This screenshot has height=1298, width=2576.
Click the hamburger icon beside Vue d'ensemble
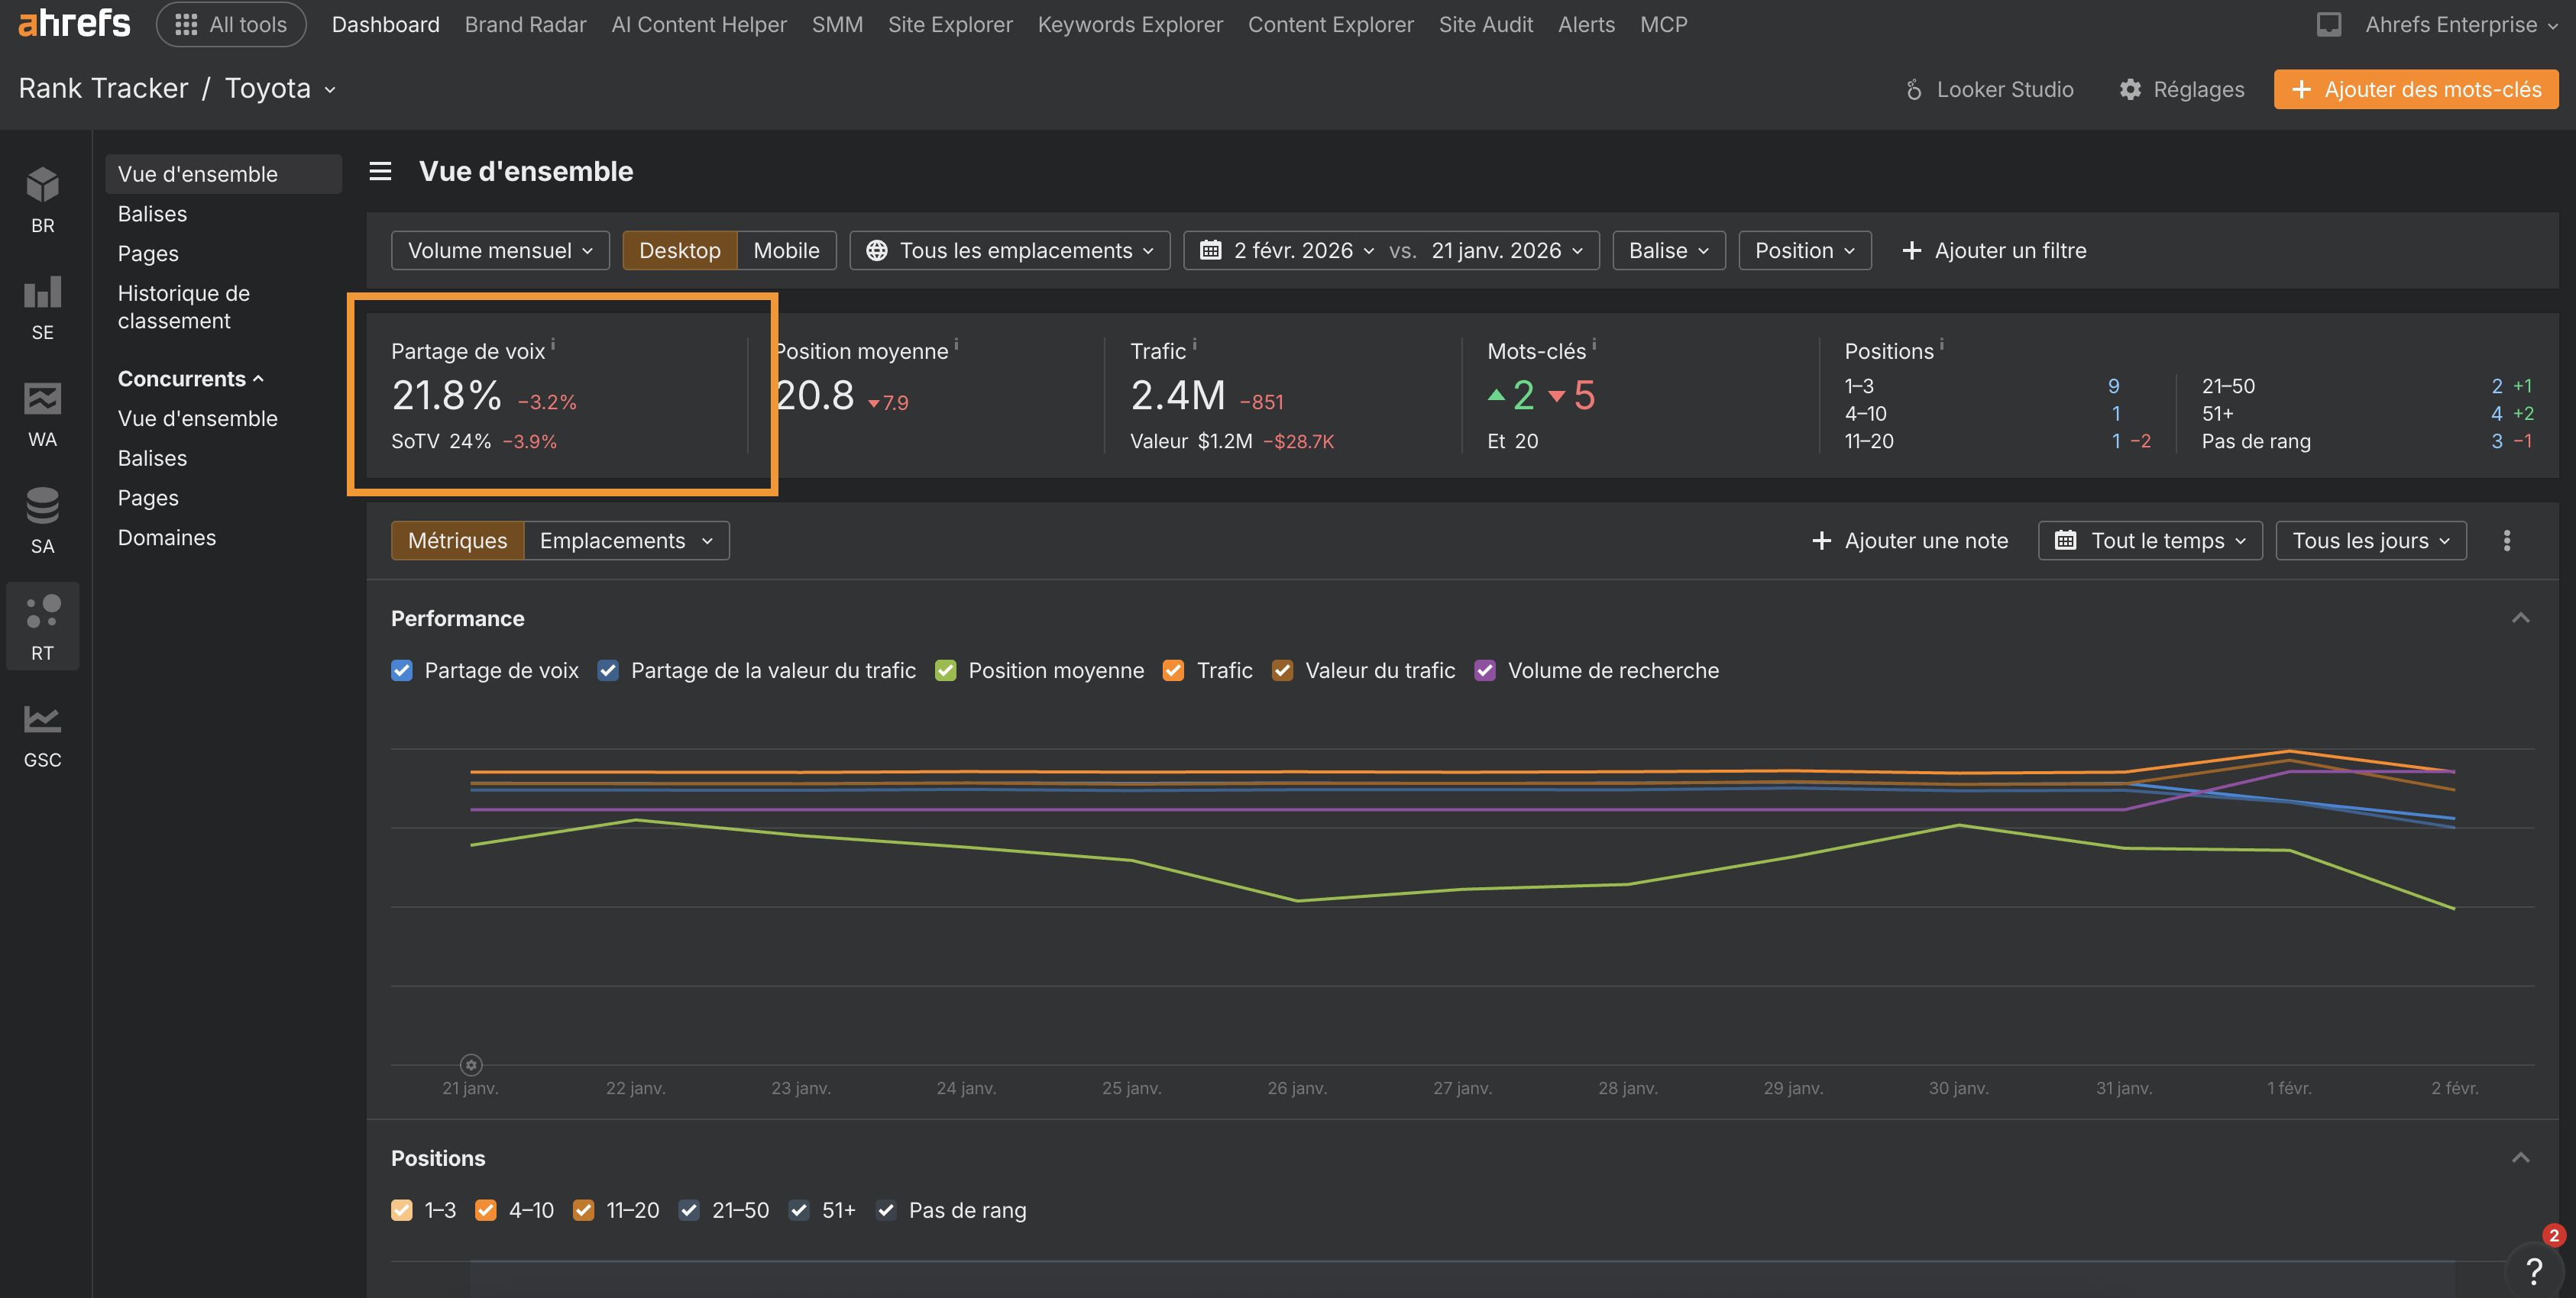(380, 171)
